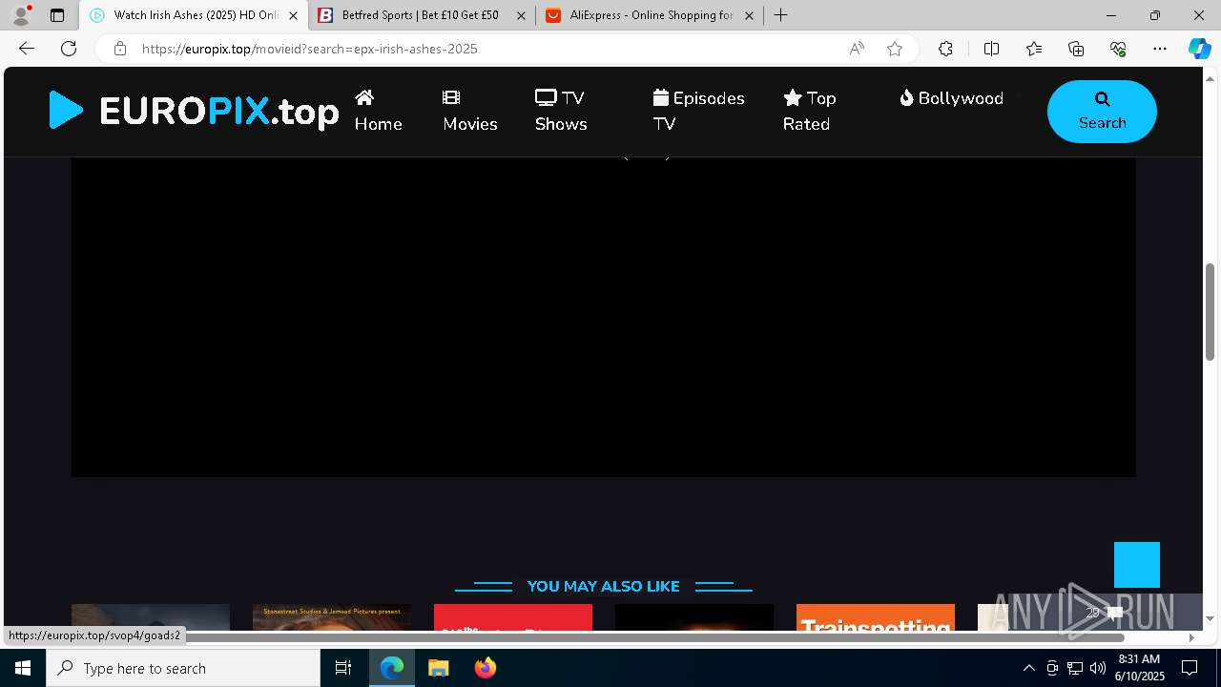
Task: Open the Windows Start menu
Action: 23,668
